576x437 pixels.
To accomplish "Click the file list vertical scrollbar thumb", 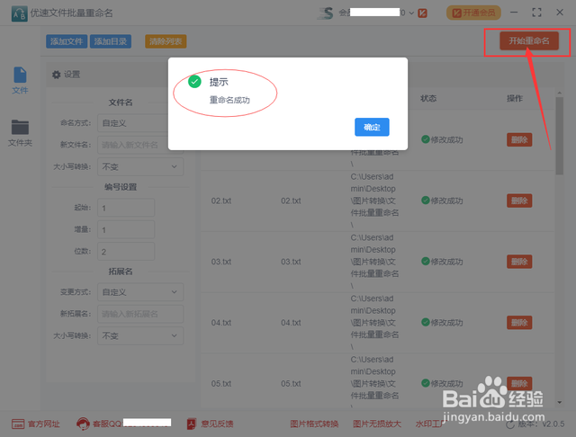I will 560,136.
